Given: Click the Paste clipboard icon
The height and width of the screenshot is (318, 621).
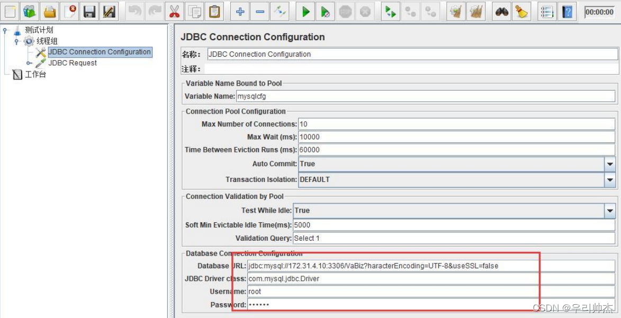Looking at the screenshot, I should pyautogui.click(x=214, y=12).
